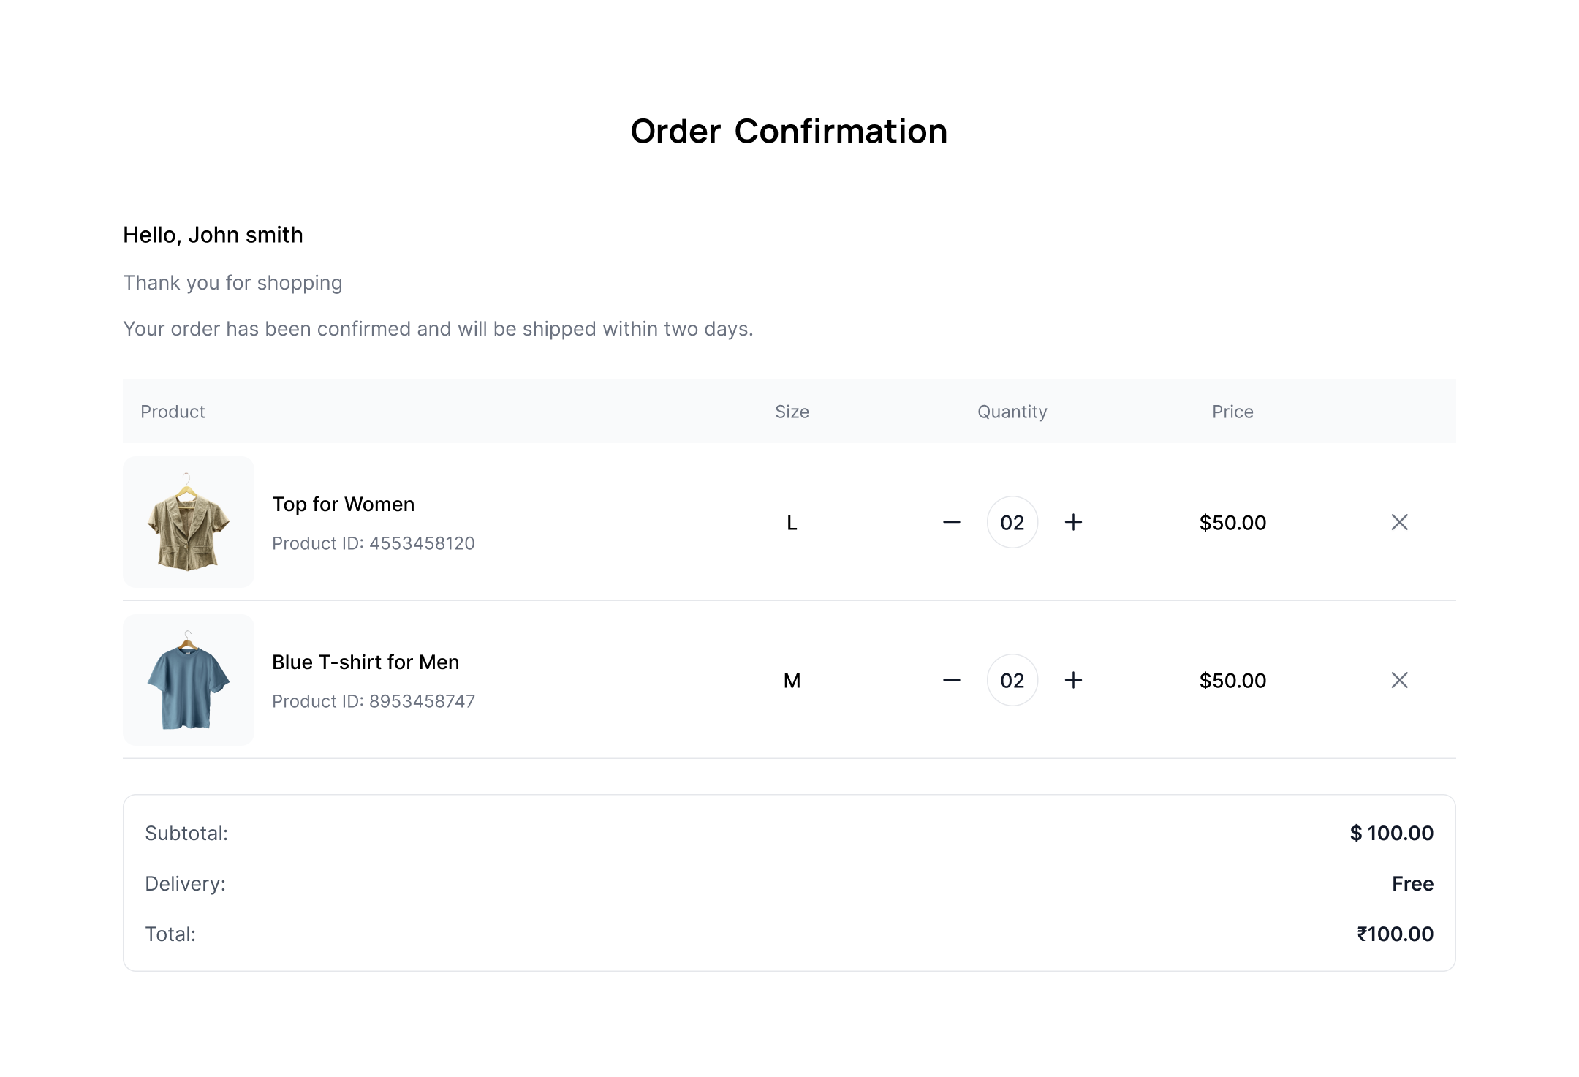Select the Top for Women quantity field
Viewport: 1579px width, 1077px height.
(x=1012, y=522)
